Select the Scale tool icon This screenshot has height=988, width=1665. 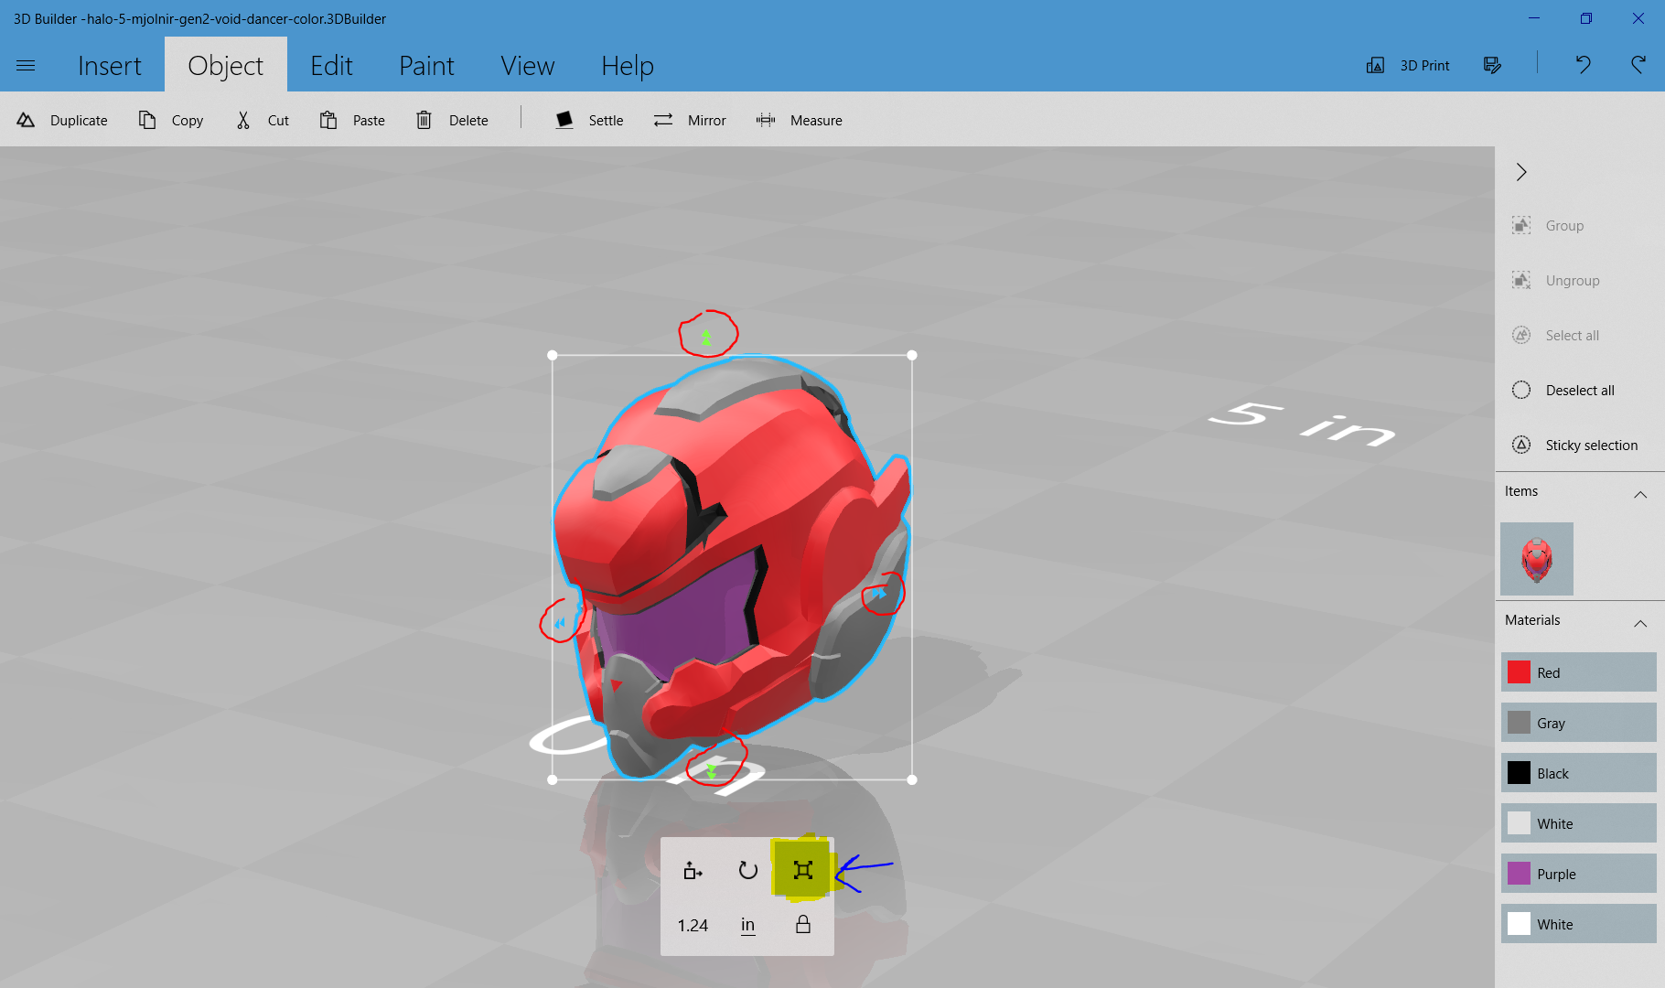click(802, 870)
